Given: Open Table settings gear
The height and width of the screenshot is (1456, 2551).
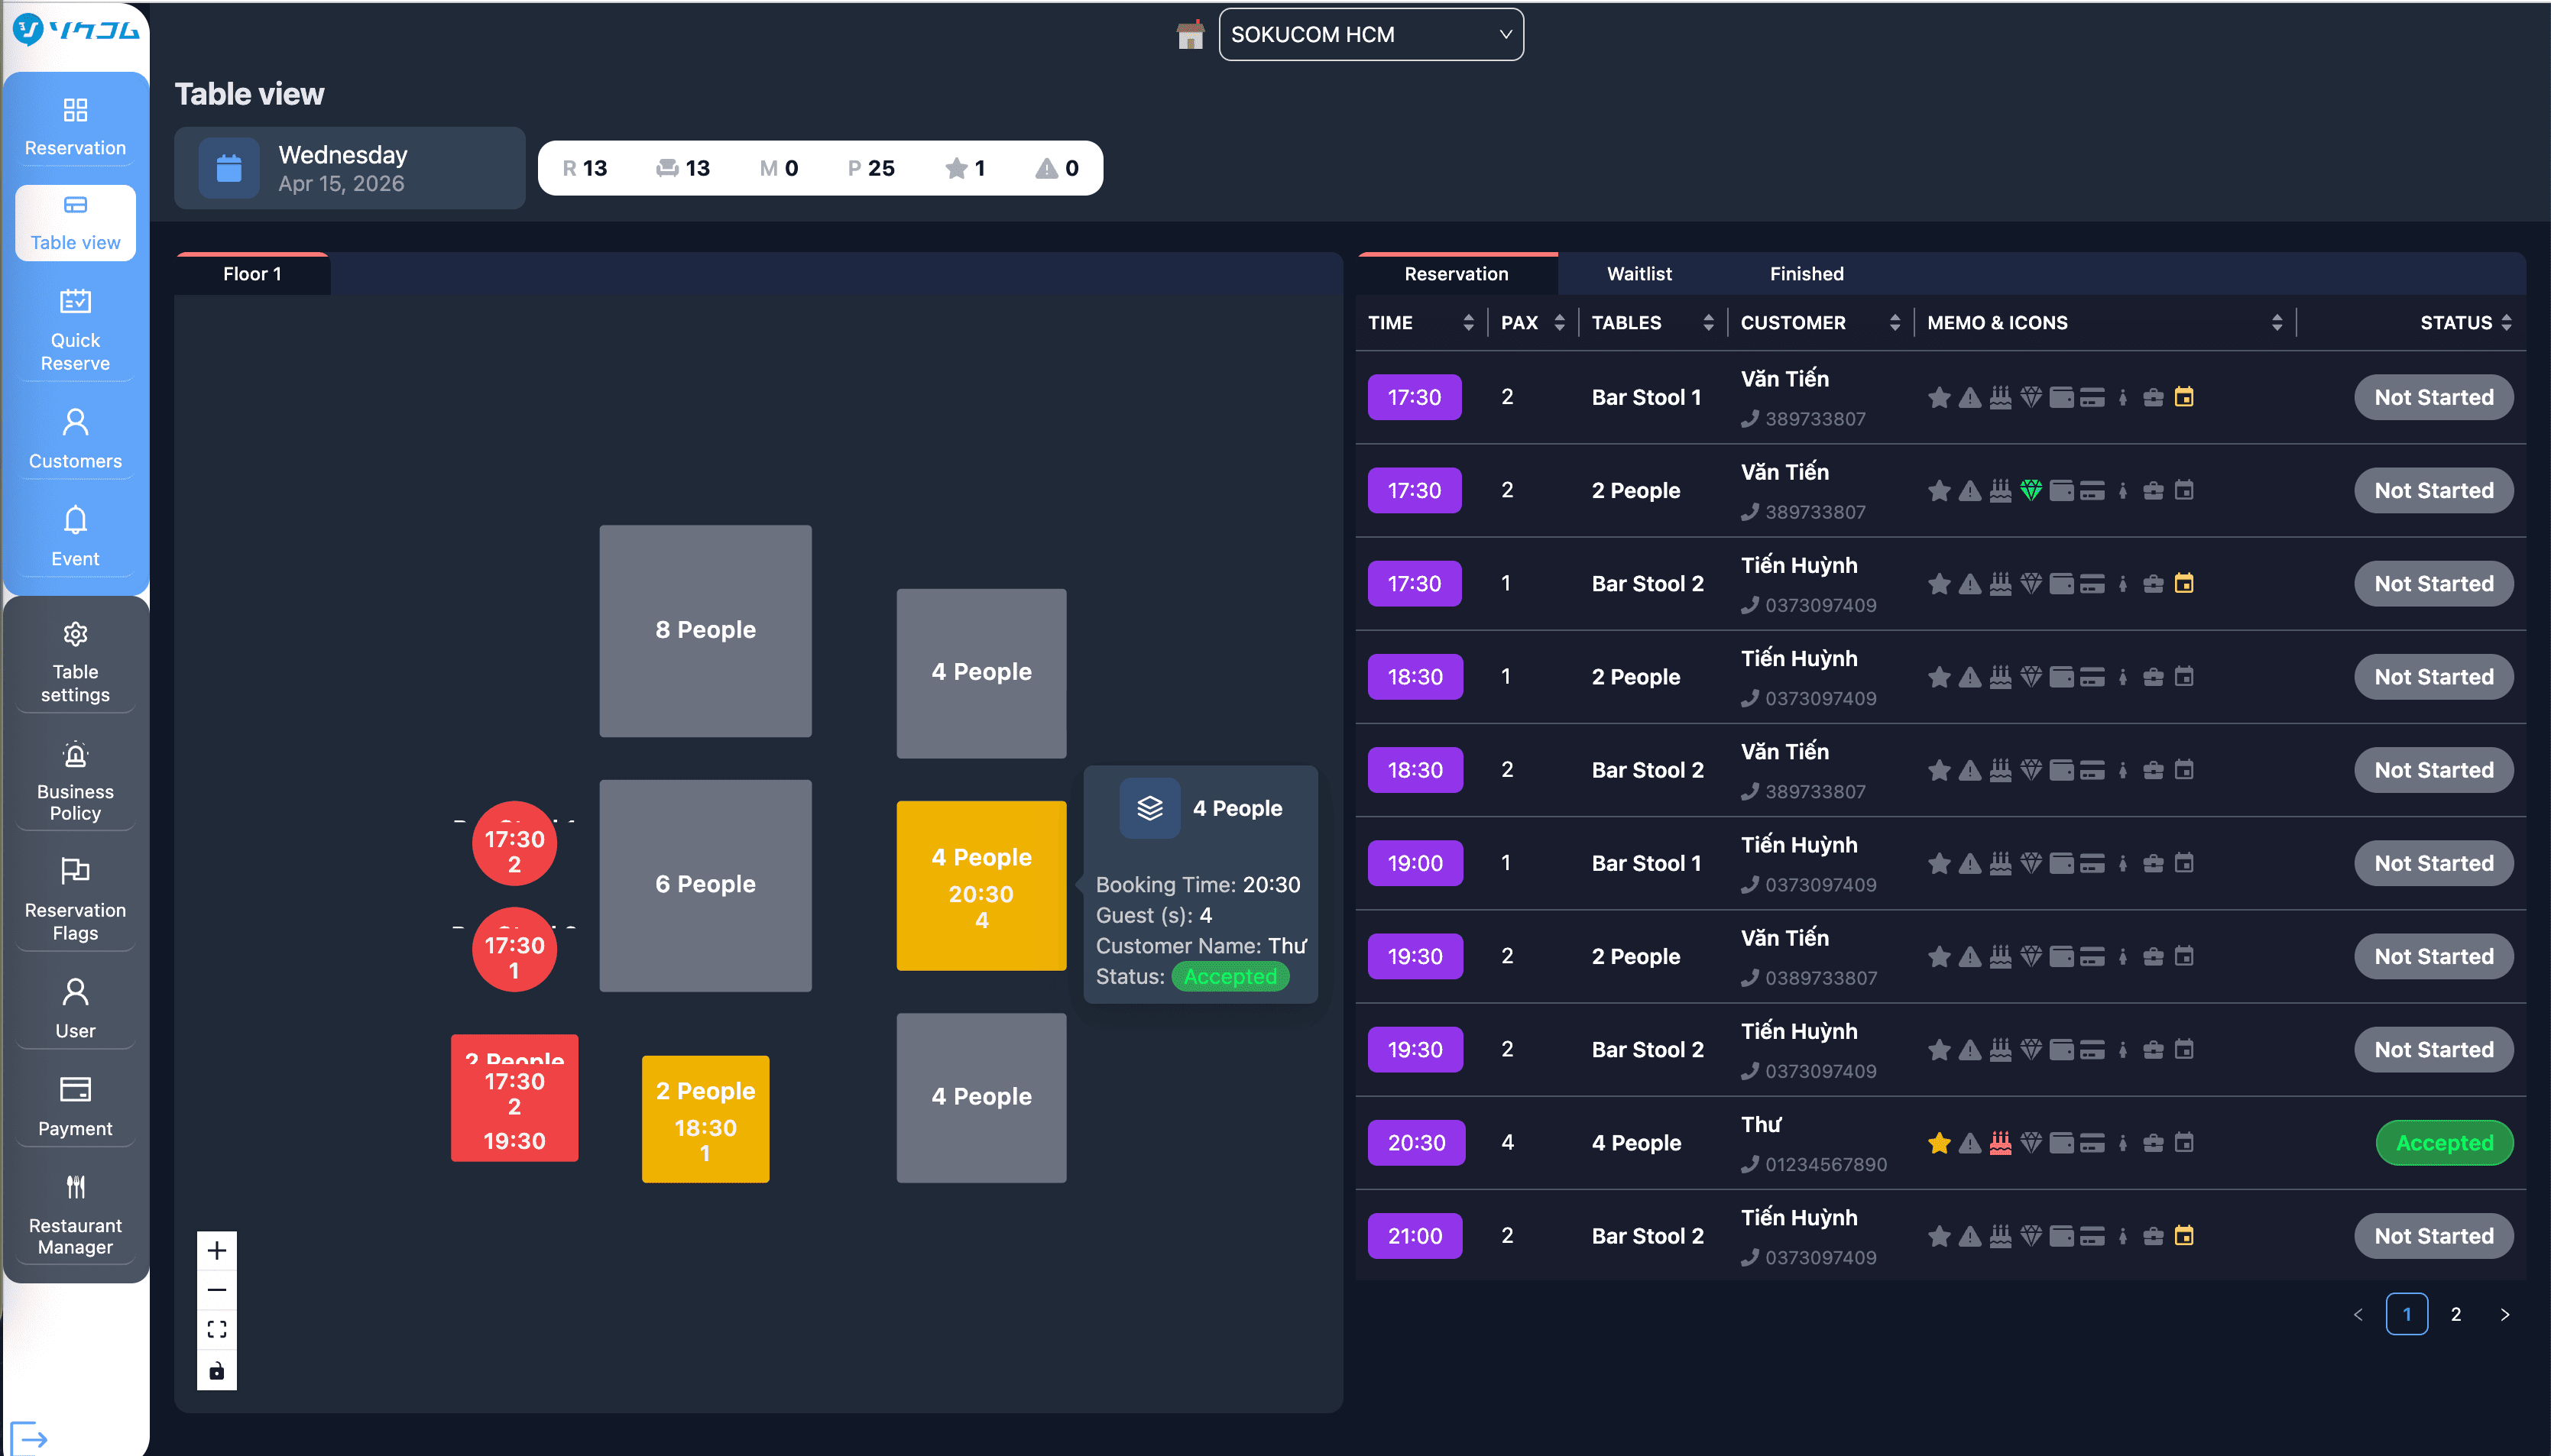Looking at the screenshot, I should (75, 661).
